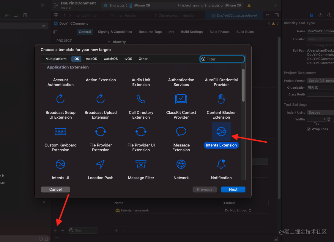Open the IntentHandler.m editor tab
334x242 pixels.
125,15
